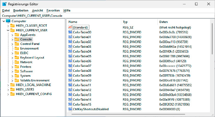The width and height of the screenshot is (215, 117).
Task: Select the EUDC key in the tree
Action: (x=24, y=53)
